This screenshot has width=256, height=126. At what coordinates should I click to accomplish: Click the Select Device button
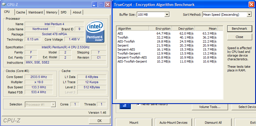click(x=244, y=107)
